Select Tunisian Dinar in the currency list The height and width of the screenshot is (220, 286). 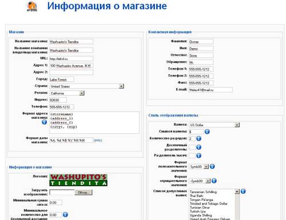tap(200, 207)
